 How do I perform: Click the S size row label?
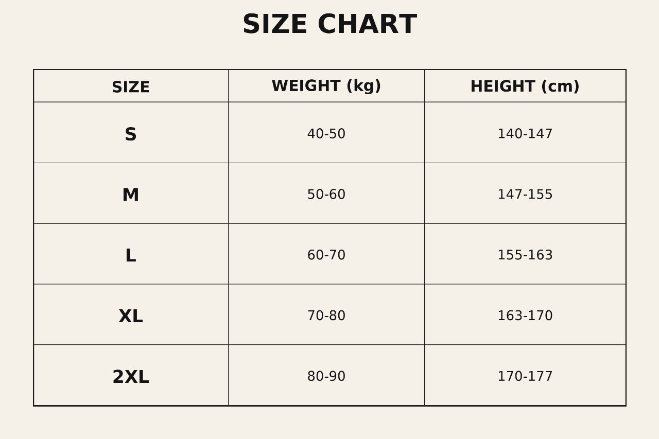(131, 135)
